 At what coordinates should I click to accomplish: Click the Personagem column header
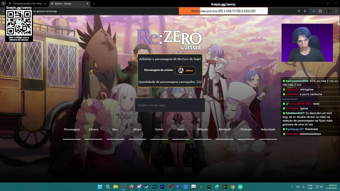tap(72, 129)
